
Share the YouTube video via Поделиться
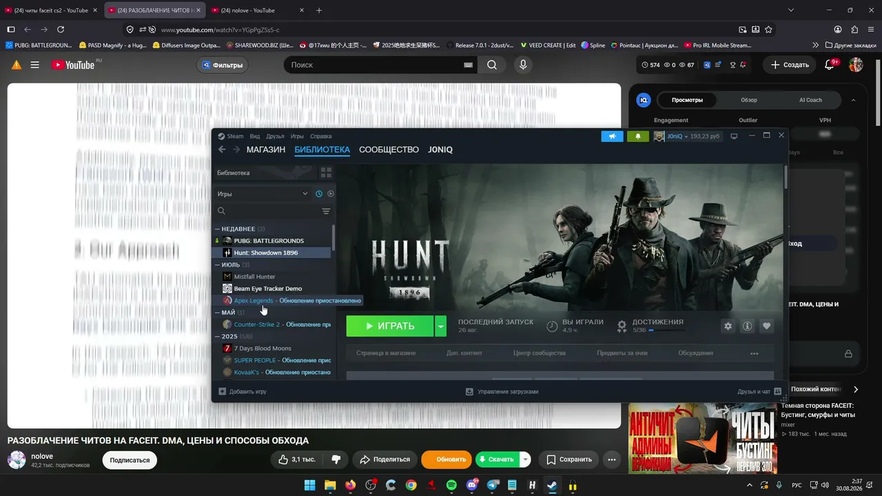(x=385, y=459)
